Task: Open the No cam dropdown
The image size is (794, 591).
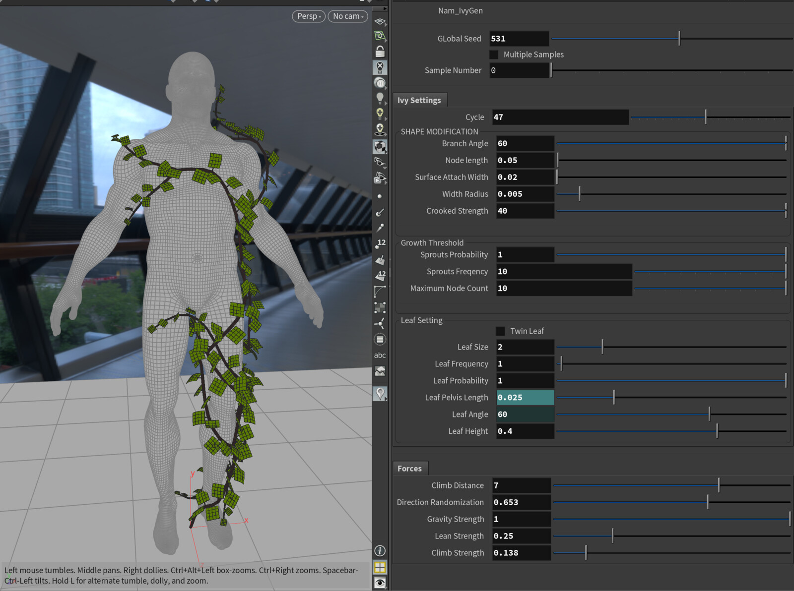Action: 347,16
